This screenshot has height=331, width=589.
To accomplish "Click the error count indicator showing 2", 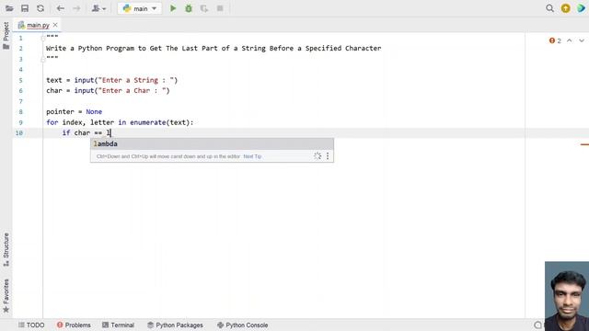I will [555, 40].
